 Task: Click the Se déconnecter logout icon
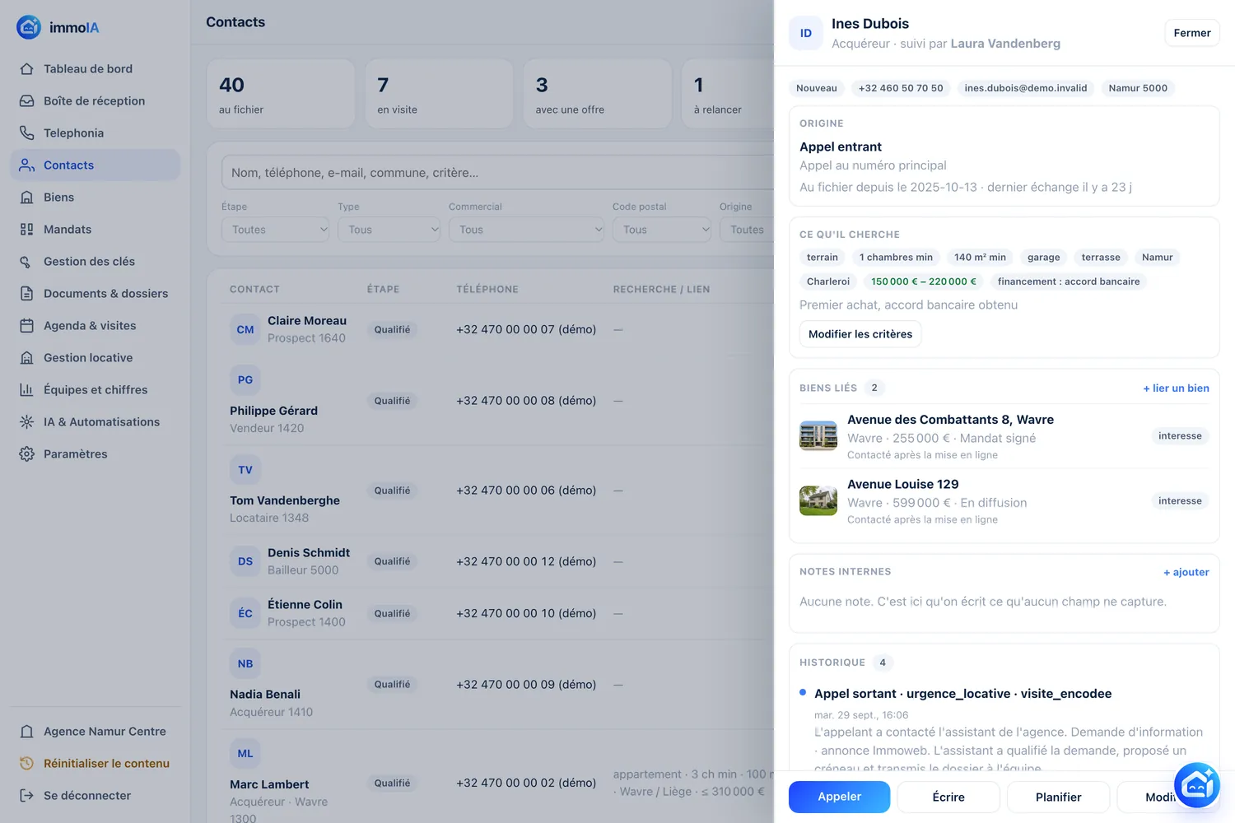[27, 796]
